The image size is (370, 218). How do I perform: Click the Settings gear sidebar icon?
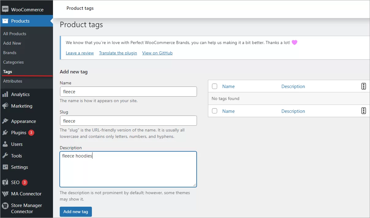pos(6,167)
